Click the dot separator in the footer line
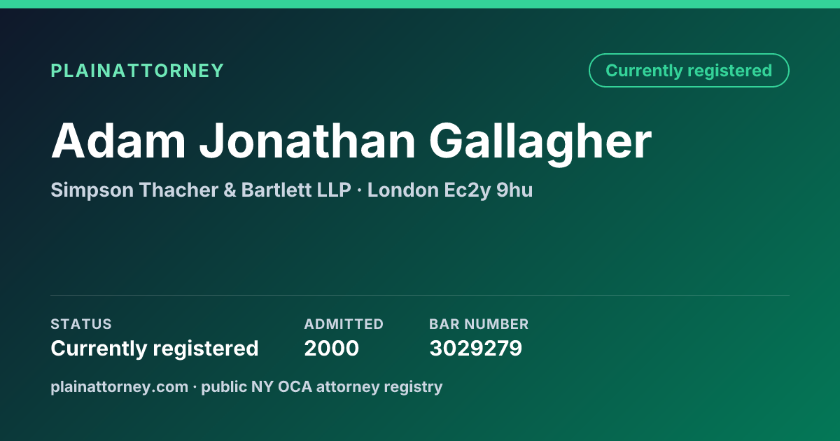 click(x=195, y=386)
